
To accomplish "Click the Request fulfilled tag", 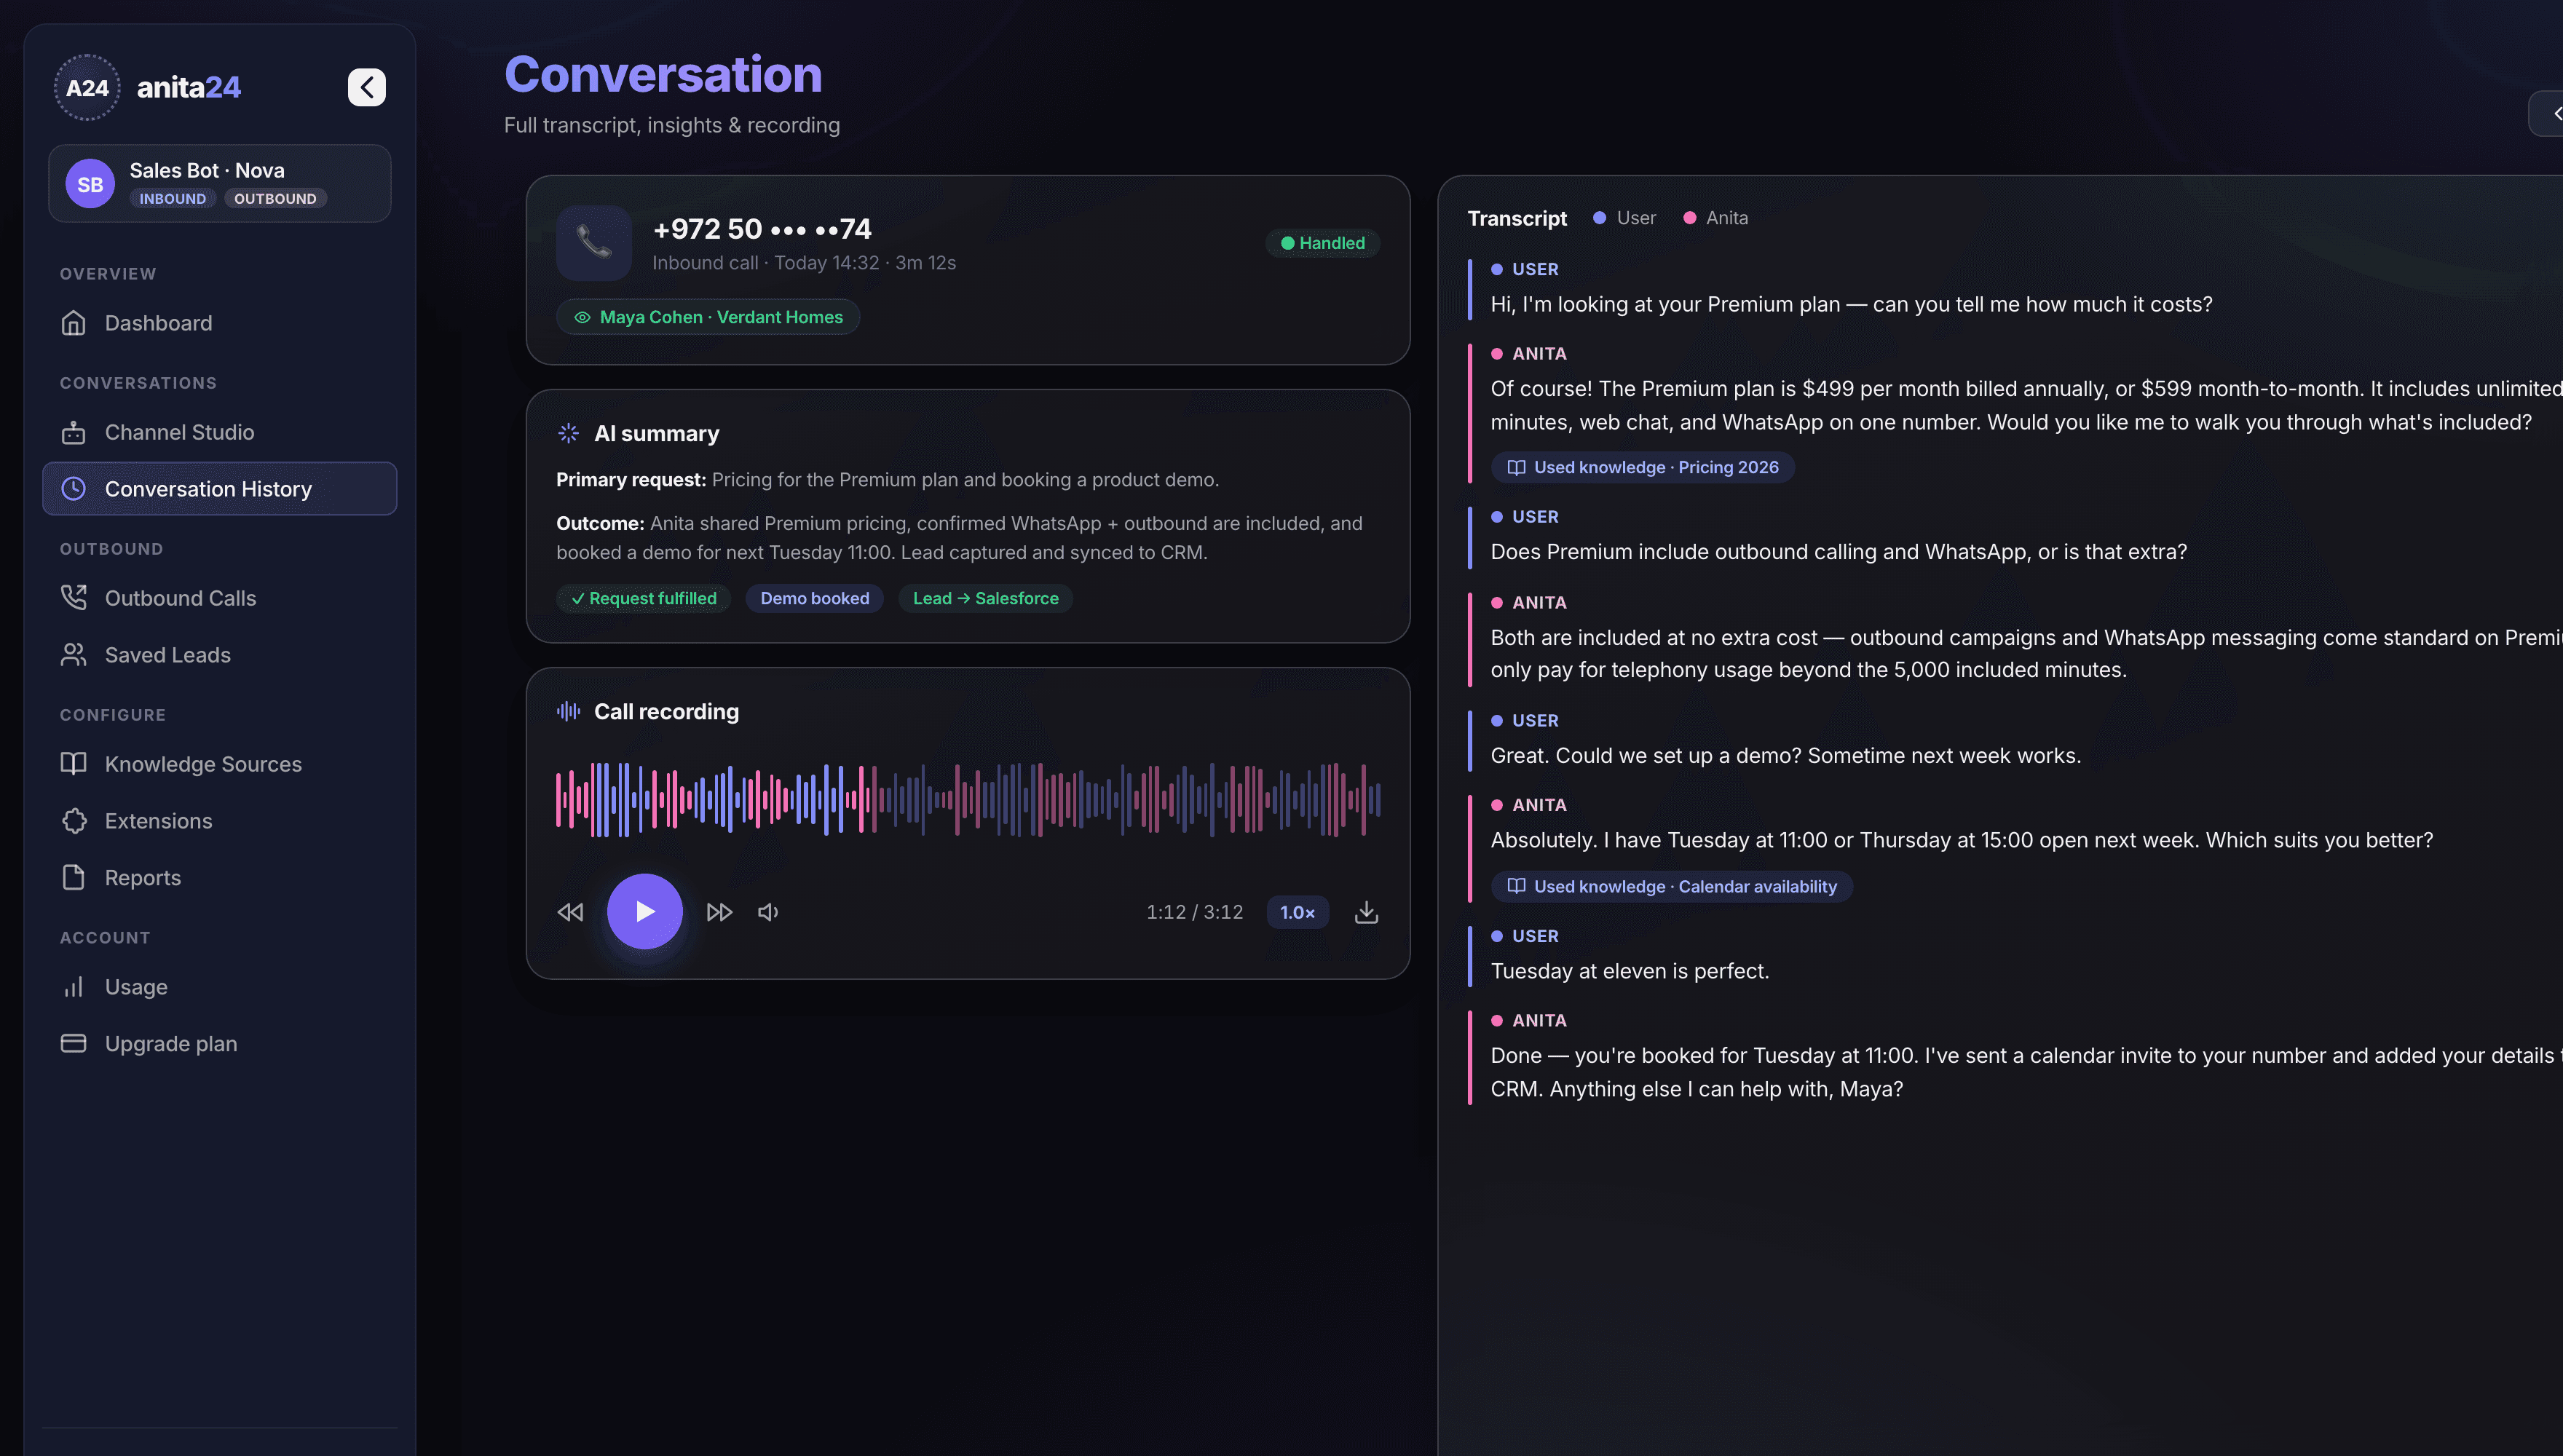I will pyautogui.click(x=644, y=598).
